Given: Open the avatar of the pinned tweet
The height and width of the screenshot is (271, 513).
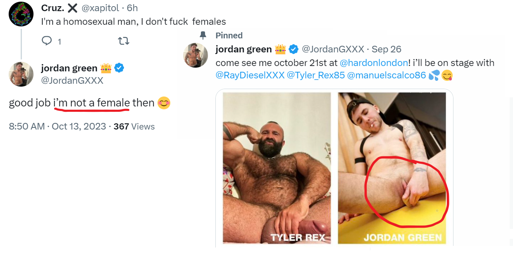Looking at the screenshot, I should [x=196, y=55].
